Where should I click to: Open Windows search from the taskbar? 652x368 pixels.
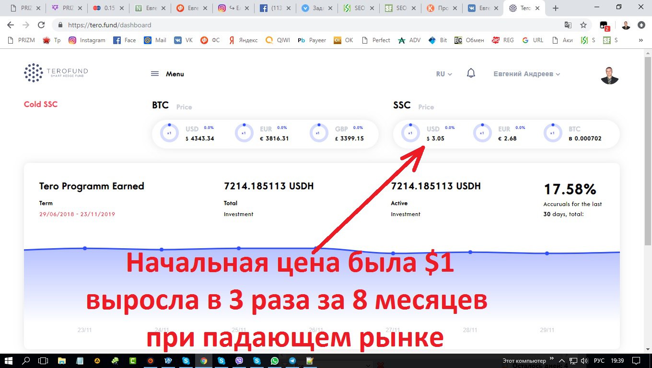(x=26, y=361)
